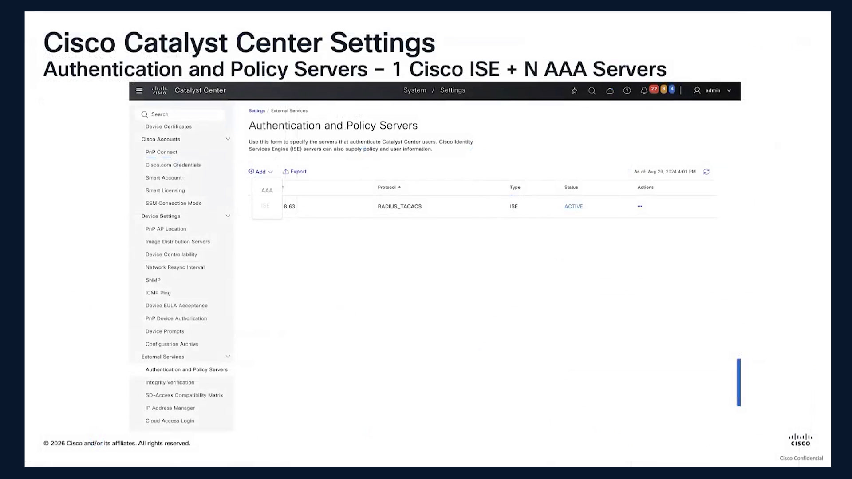
Task: Sort by Protocol column arrow
Action: click(x=399, y=187)
